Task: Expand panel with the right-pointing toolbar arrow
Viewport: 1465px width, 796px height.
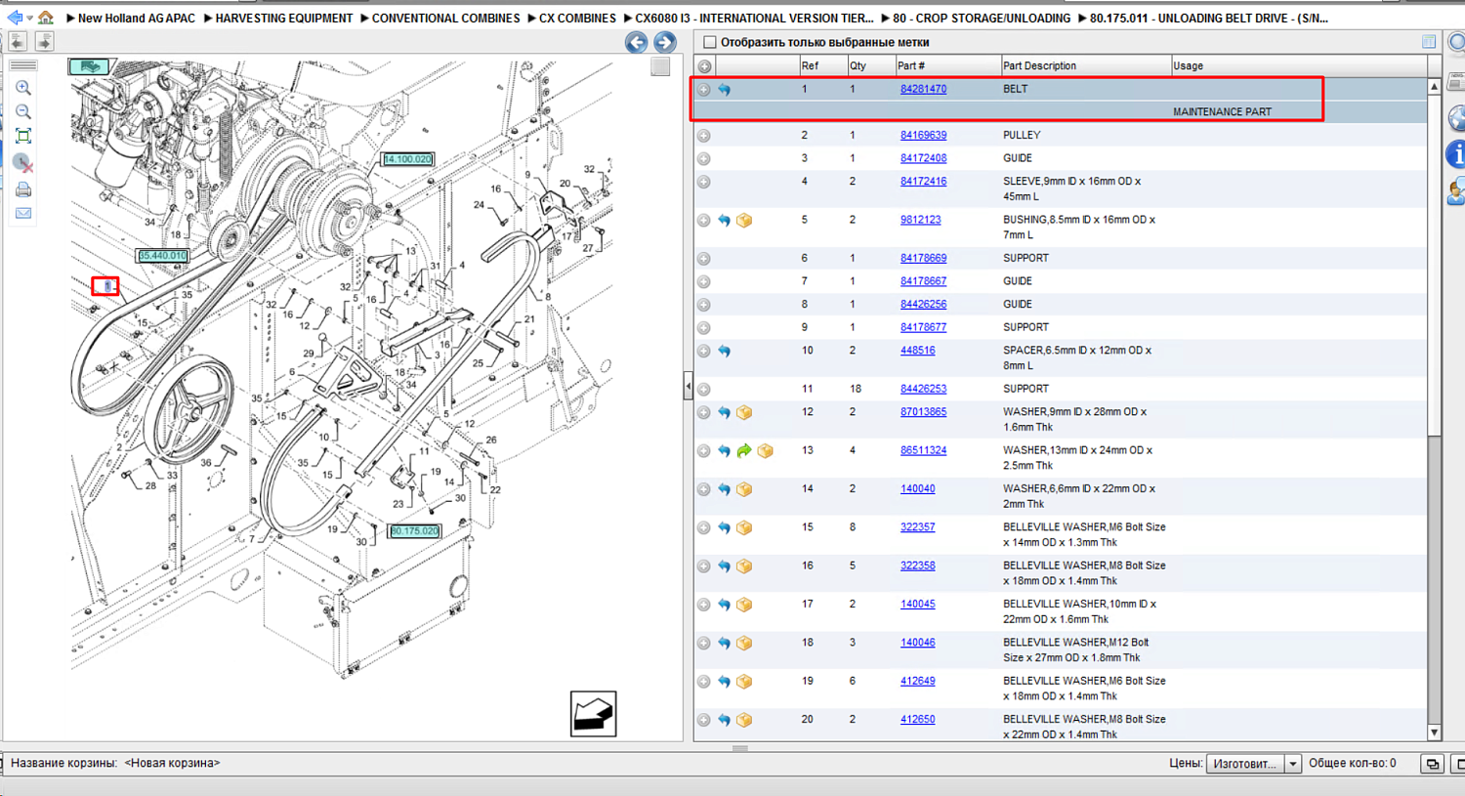Action: click(x=44, y=41)
